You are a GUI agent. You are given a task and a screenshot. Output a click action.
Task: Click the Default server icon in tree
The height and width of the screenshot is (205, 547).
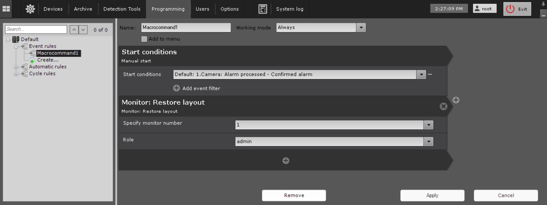pos(16,39)
